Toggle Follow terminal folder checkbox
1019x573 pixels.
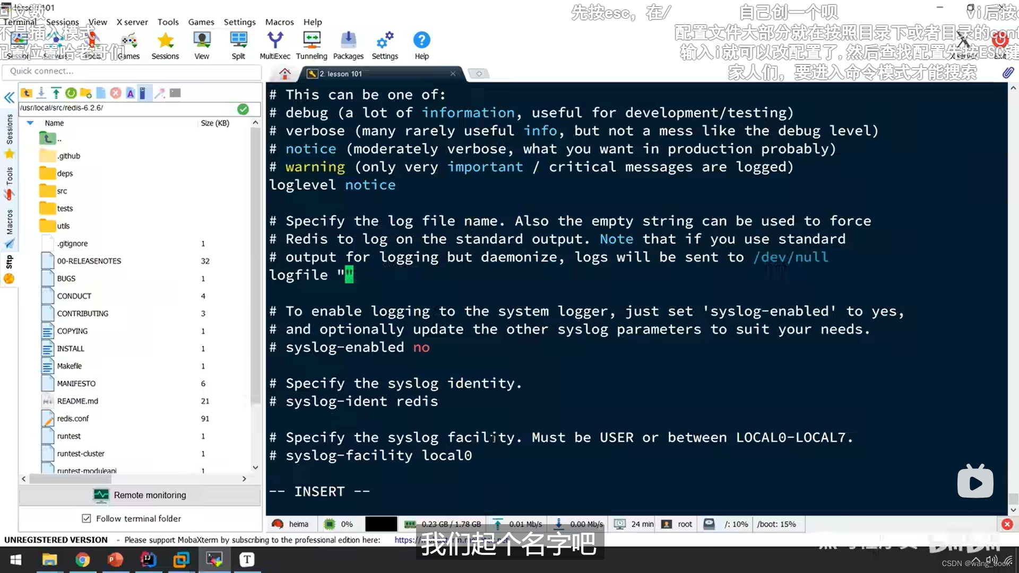[x=86, y=518]
